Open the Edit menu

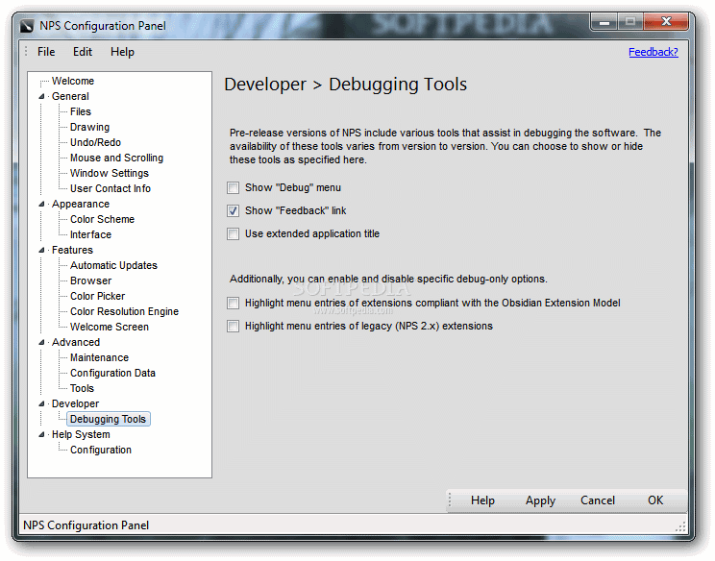click(83, 52)
